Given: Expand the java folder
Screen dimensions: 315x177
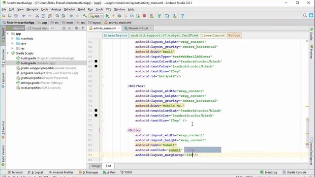Looking at the screenshot, I should [x=12, y=43].
